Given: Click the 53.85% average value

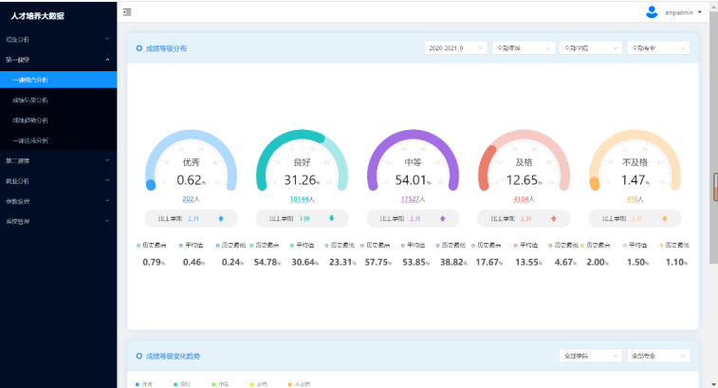Looking at the screenshot, I should (415, 262).
